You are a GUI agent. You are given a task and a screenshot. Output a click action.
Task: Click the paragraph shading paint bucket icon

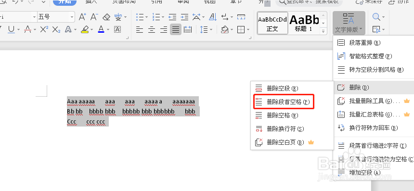pyautogui.click(x=225, y=29)
